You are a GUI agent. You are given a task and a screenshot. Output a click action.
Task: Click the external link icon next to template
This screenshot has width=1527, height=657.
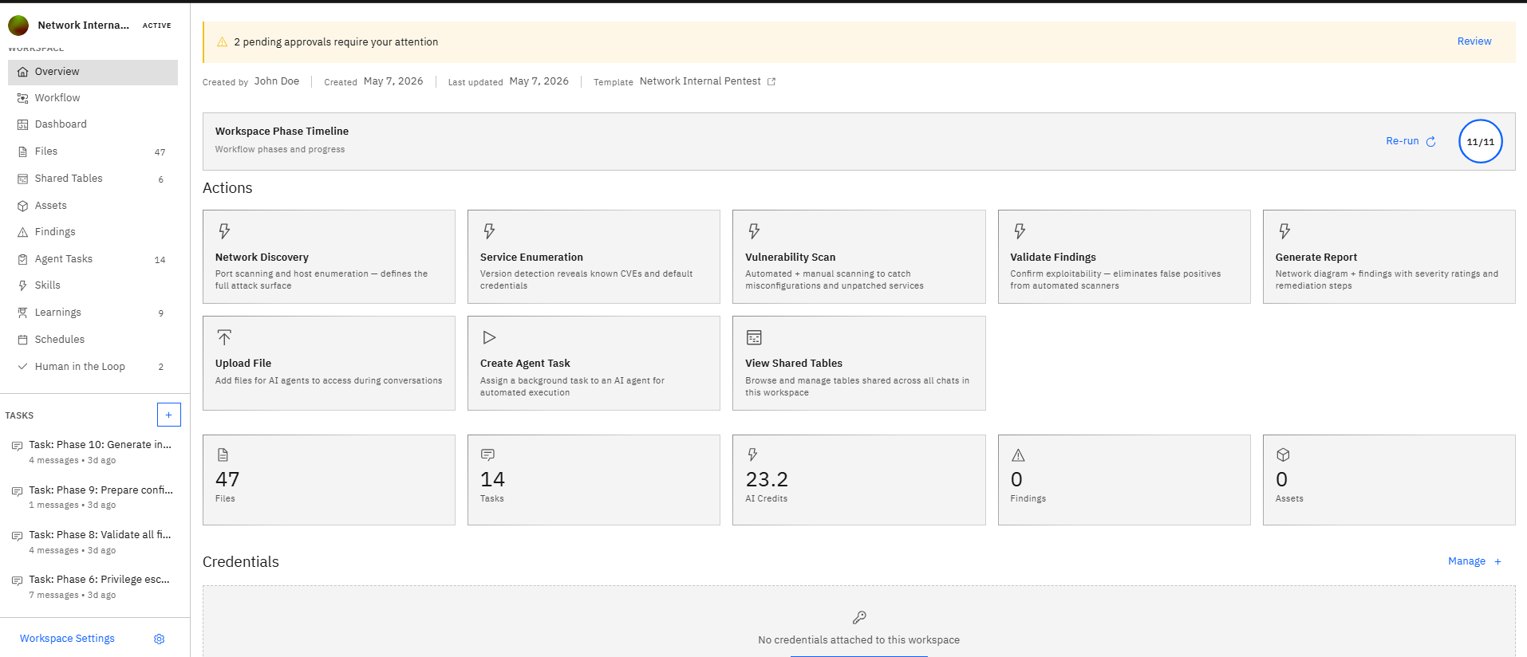coord(771,81)
